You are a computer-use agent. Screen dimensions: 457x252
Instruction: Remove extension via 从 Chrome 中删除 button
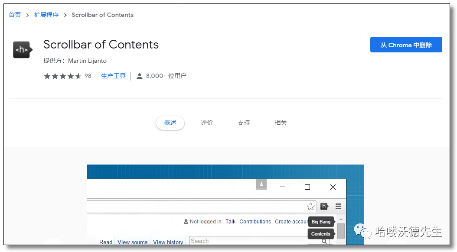[x=406, y=45]
